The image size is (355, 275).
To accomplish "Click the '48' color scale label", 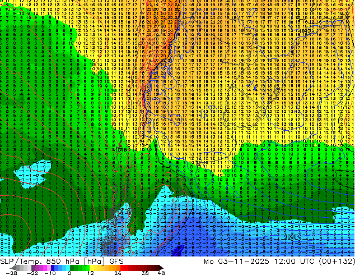I will pyautogui.click(x=161, y=273).
